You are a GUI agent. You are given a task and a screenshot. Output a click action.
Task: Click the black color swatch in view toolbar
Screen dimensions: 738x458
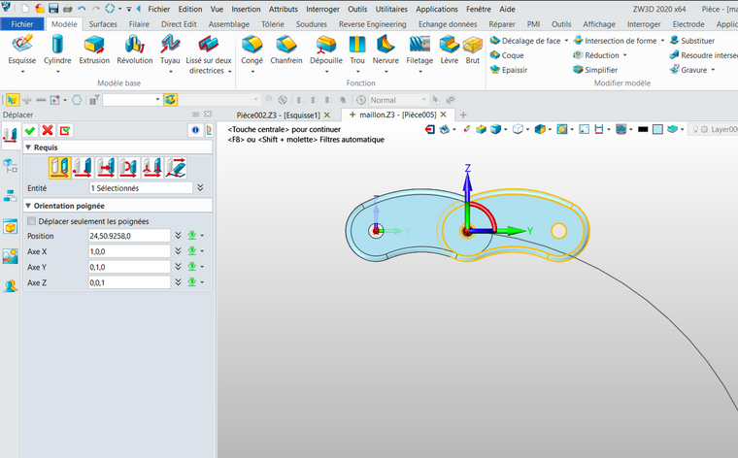click(643, 129)
